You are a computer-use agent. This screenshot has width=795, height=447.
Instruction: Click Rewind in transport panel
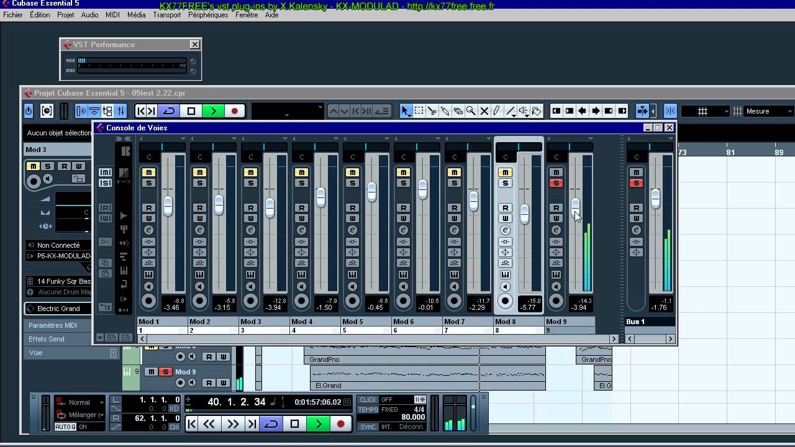coord(209,424)
